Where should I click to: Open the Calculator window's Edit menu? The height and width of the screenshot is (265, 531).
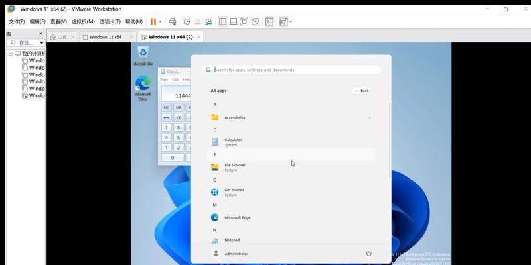(x=175, y=79)
